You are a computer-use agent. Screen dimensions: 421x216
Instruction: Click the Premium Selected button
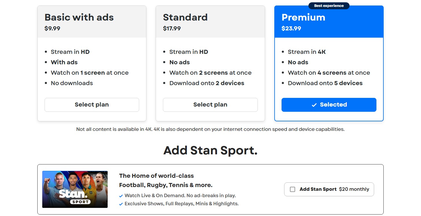(329, 105)
